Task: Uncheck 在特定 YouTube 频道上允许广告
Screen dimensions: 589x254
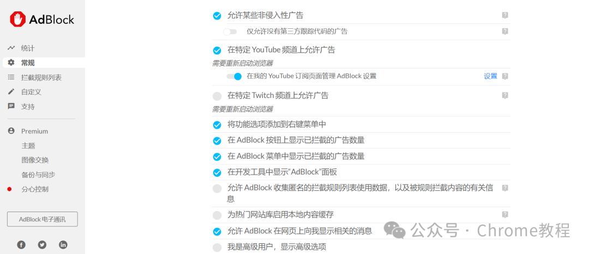Action: [217, 50]
